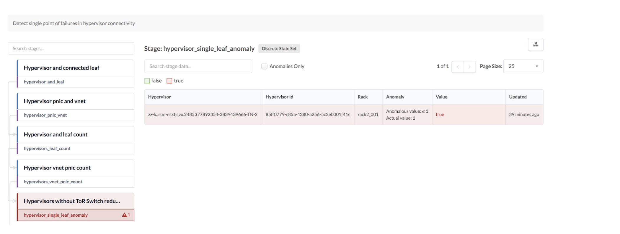Click the processor graph view icon button
Screen dimensions: 620x234
(535, 45)
